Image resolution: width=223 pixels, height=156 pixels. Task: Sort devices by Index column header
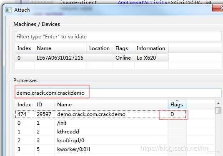click(x=24, y=48)
